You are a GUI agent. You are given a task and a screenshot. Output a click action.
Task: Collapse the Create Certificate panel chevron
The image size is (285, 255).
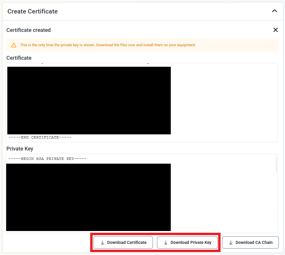[x=274, y=11]
